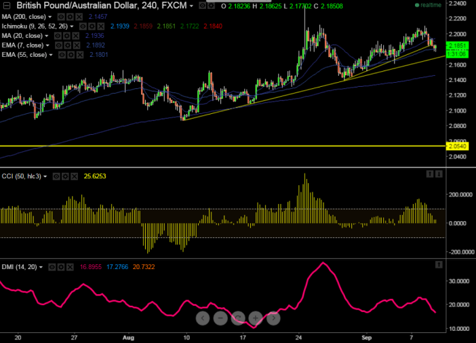Hide the Ichimoku indicator with its eye icon
The height and width of the screenshot is (343, 476).
coord(83,26)
